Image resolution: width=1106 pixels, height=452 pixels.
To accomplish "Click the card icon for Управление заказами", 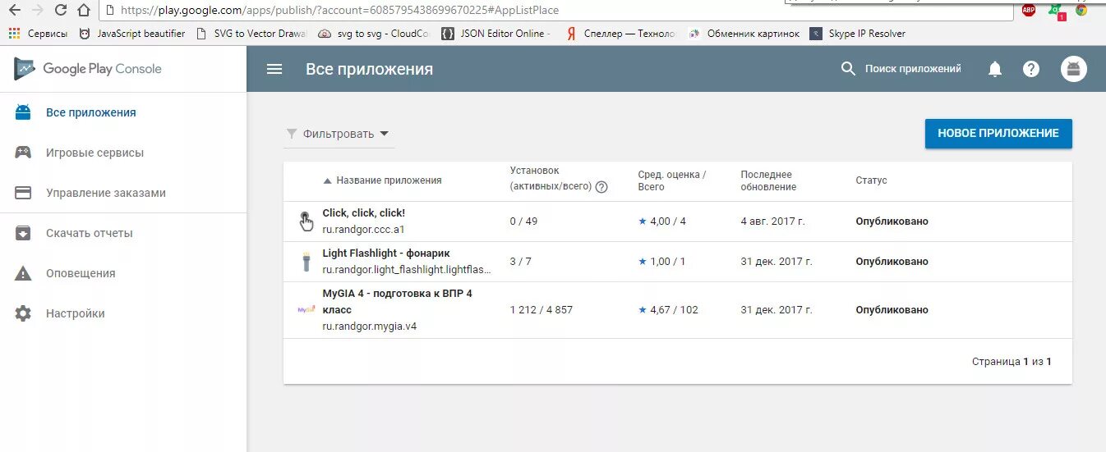I will coord(23,193).
